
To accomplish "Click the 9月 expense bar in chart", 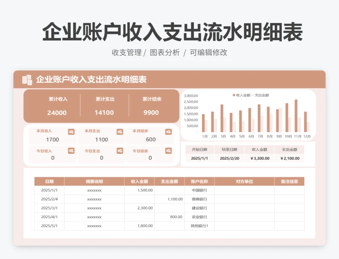I will (281, 120).
